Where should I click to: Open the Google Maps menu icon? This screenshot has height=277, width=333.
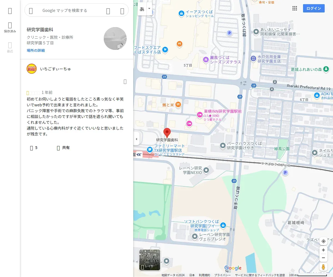coord(10,11)
